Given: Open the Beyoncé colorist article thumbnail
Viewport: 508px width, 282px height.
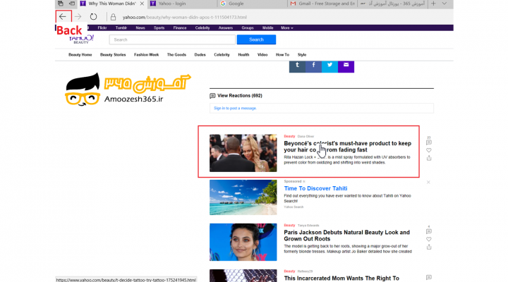Looking at the screenshot, I should [243, 153].
